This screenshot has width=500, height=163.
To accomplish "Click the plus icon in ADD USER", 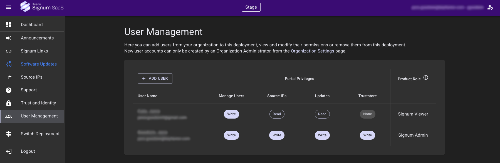I will (x=144, y=79).
